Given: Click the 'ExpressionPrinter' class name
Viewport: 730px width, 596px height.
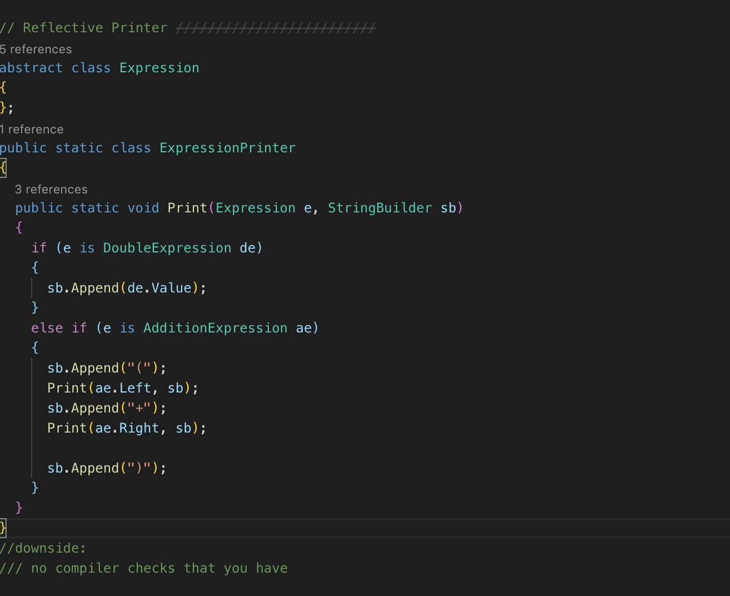Looking at the screenshot, I should [228, 148].
